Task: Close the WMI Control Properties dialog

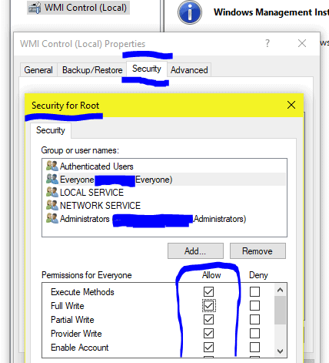Action: [x=302, y=43]
